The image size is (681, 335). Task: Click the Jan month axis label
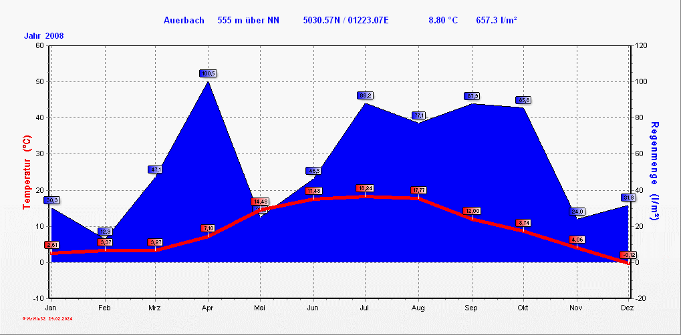[x=51, y=308]
